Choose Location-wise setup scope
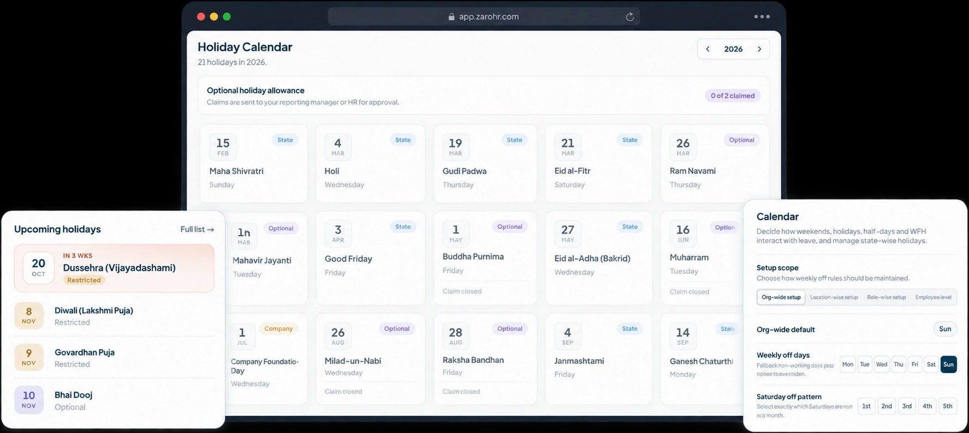 click(x=834, y=297)
